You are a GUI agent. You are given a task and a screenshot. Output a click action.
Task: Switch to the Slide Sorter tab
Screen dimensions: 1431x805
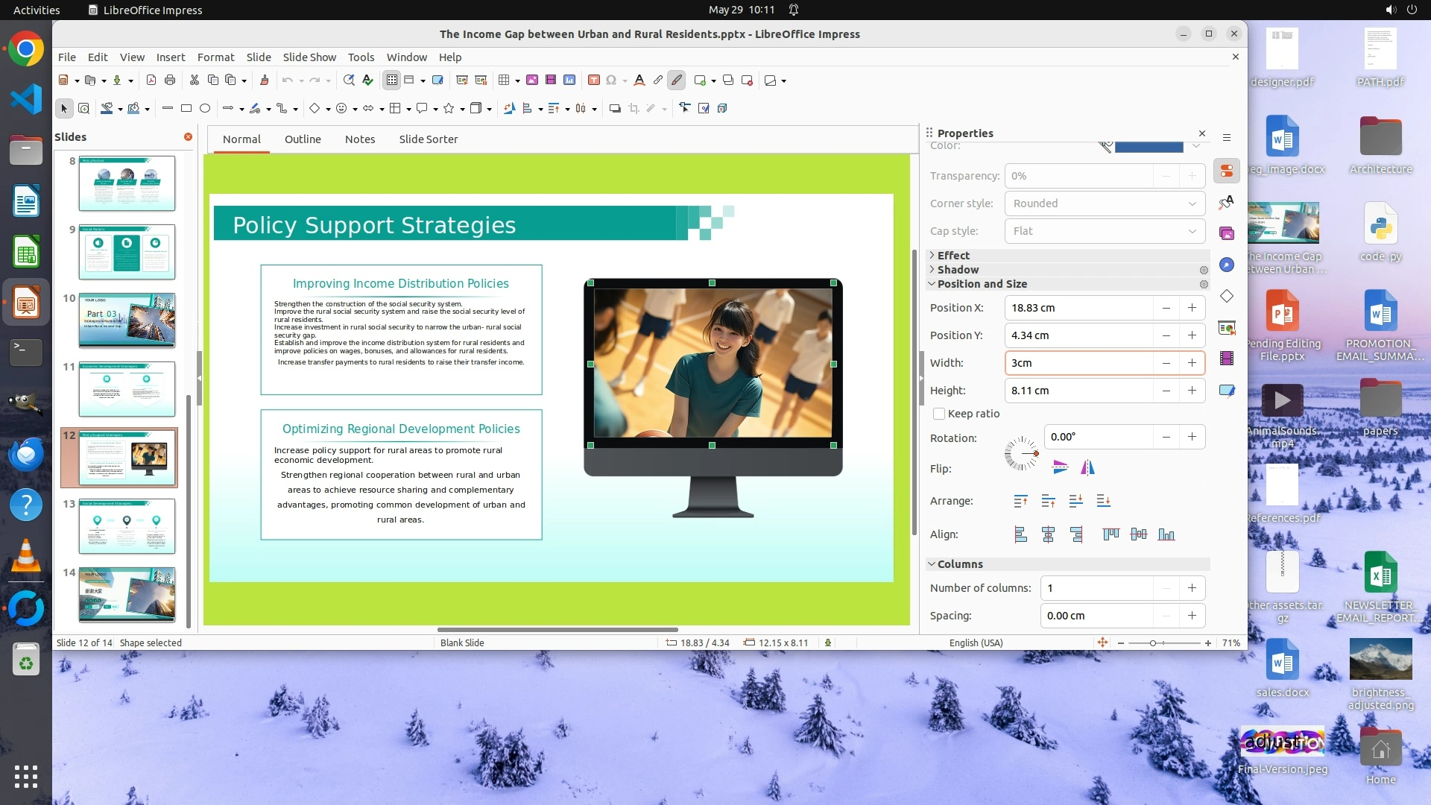click(x=428, y=139)
